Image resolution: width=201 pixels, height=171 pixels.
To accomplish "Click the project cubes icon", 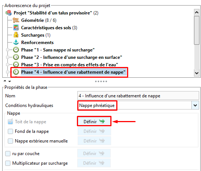I will point(9,13).
